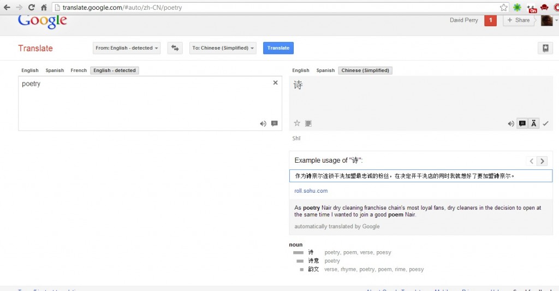The width and height of the screenshot is (559, 291).
Task: Select English as target language
Action: tap(301, 70)
